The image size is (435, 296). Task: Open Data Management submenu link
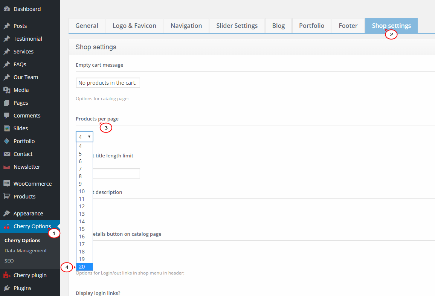click(x=26, y=250)
